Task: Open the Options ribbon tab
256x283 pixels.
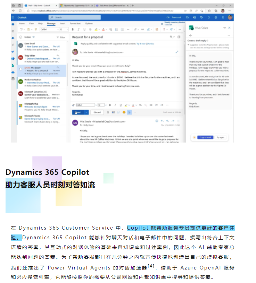Action: tap(89, 24)
